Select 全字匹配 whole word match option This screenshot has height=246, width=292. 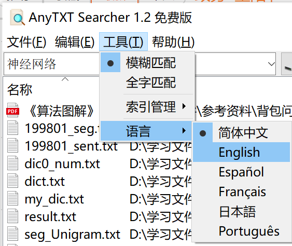(x=147, y=83)
